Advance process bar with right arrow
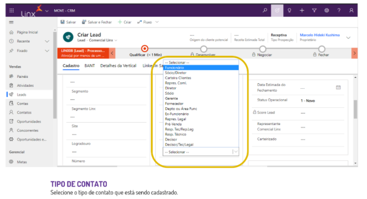 [354, 53]
